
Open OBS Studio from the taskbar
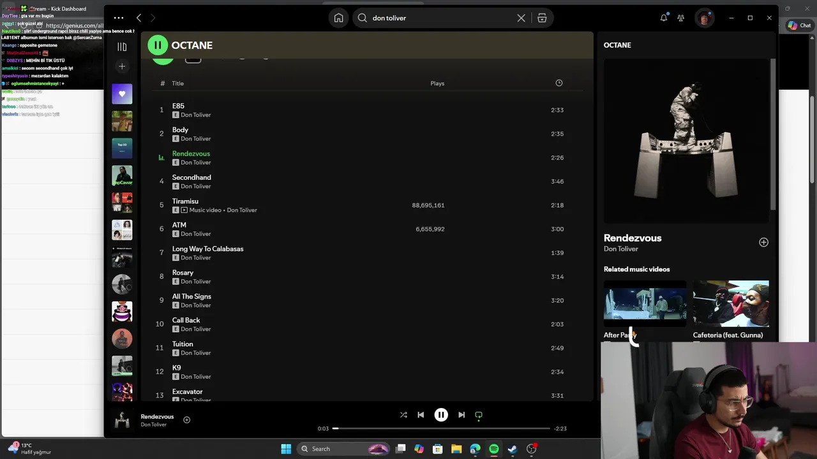coord(531,449)
